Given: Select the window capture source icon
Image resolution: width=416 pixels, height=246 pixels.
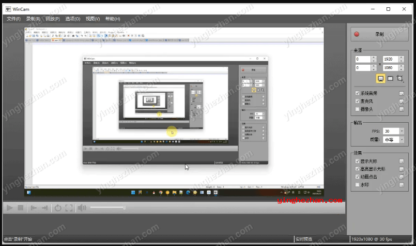Looking at the screenshot, I should point(391,78).
